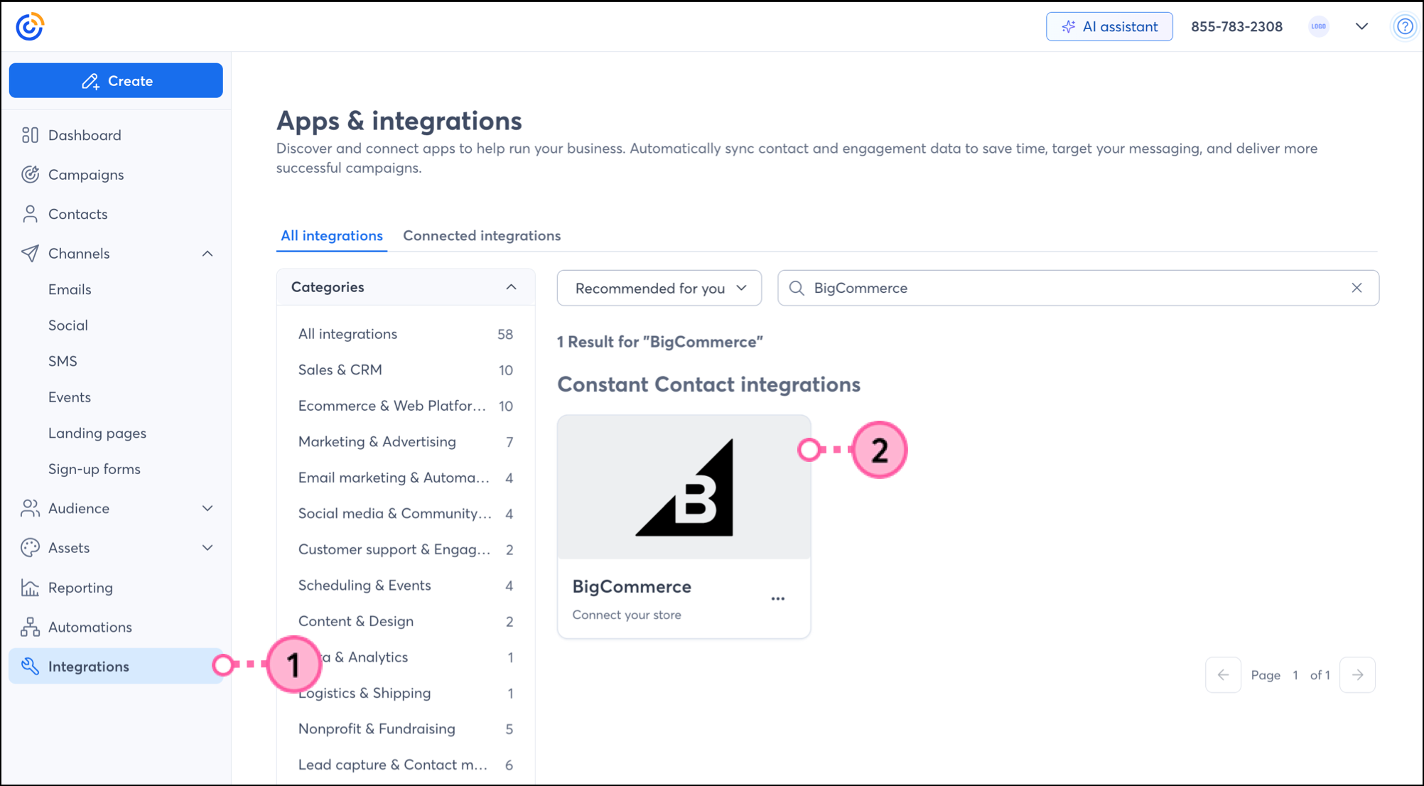Switch to the Connected integrations tab

point(482,236)
